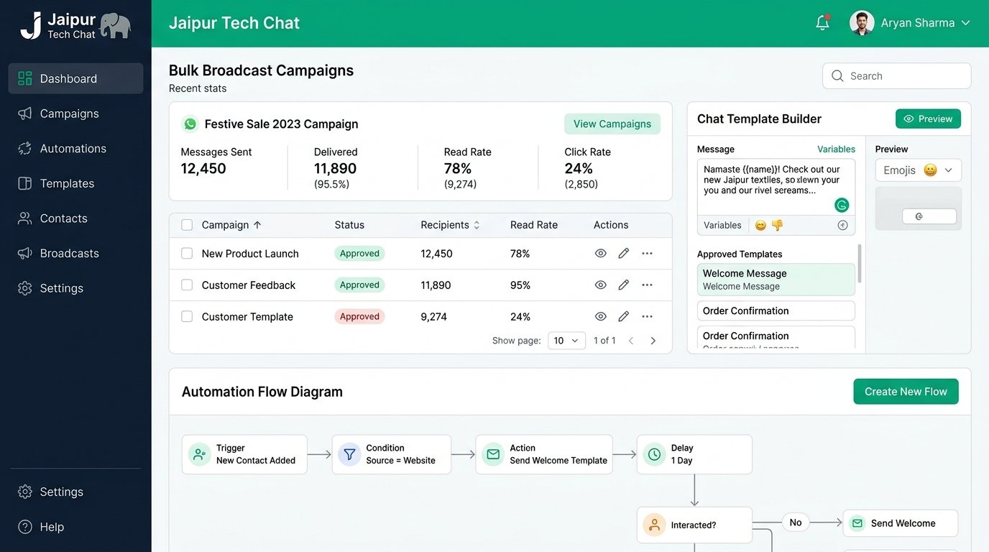Select the Welcome Message approved template
This screenshot has height=552, width=989.
tap(776, 280)
